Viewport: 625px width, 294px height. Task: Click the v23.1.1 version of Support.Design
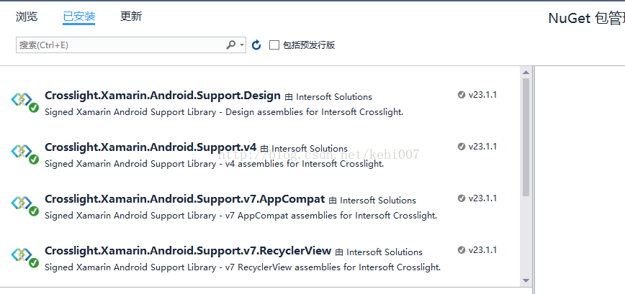pyautogui.click(x=482, y=95)
